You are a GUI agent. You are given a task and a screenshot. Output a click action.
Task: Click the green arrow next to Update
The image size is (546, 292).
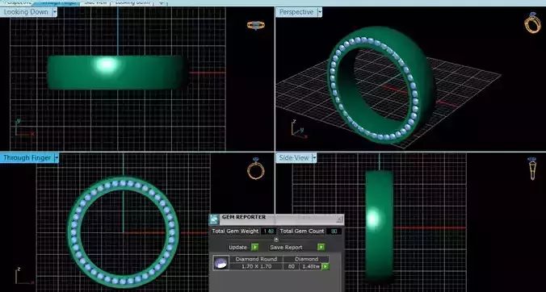(x=255, y=247)
